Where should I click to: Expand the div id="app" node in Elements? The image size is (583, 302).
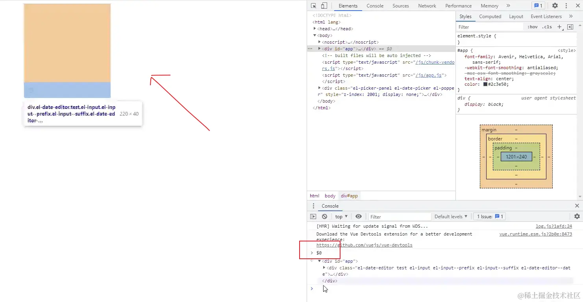click(x=319, y=49)
